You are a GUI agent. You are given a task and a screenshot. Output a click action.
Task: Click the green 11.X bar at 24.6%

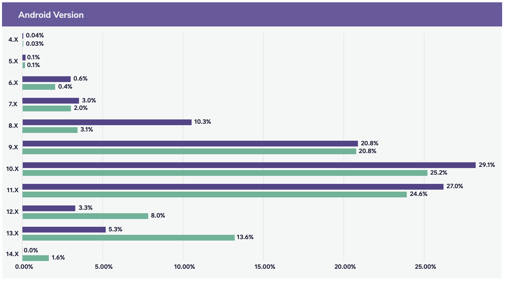click(x=215, y=195)
